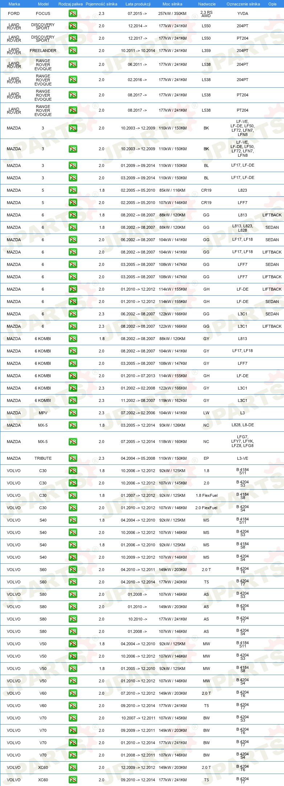Screen dimensions: 284x786
Task: Click the Moc silnika column header
Action: (173, 4)
